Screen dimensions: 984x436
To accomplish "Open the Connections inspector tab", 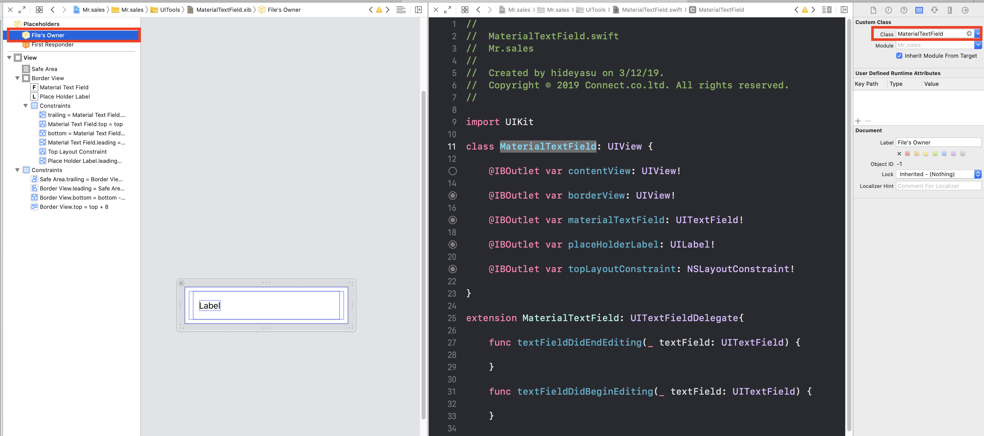I will (x=965, y=10).
